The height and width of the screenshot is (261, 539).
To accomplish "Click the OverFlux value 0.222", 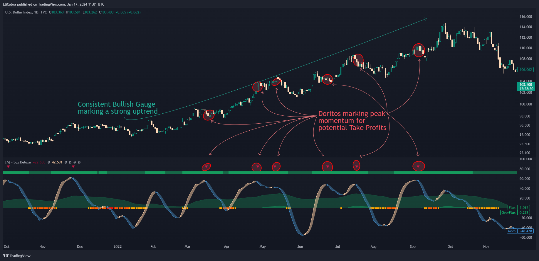I will tap(524, 213).
